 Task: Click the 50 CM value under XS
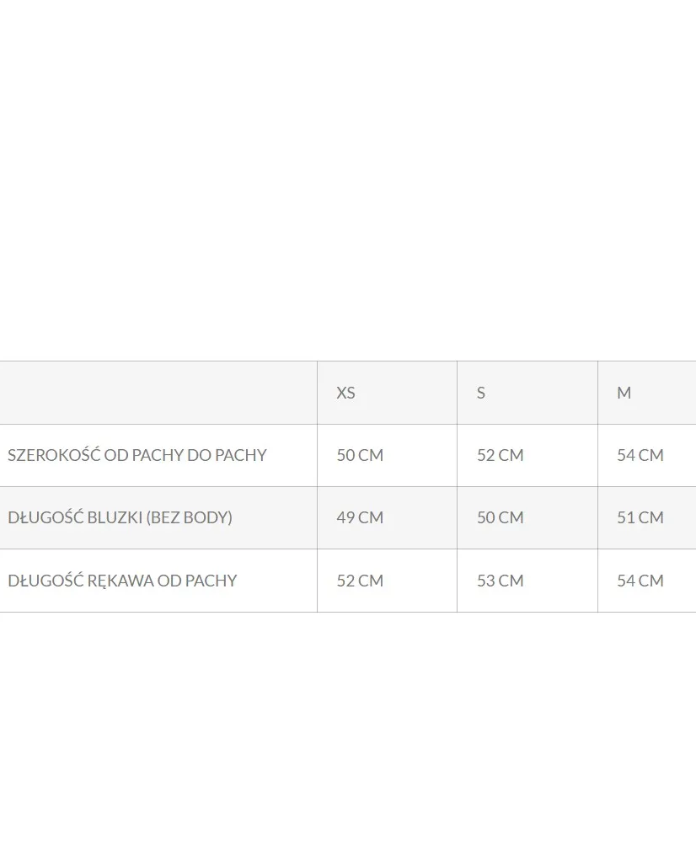(x=360, y=455)
